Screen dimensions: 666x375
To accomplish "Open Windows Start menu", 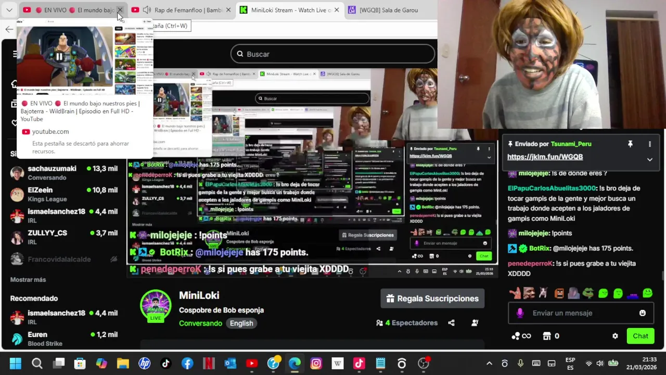I will (16, 364).
